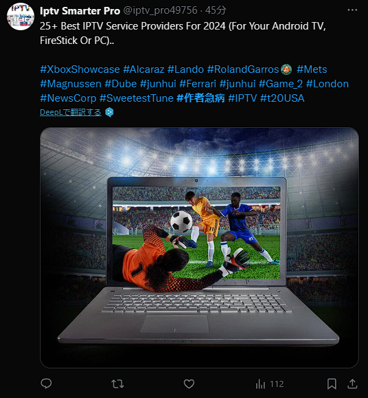Open the #t20USA hashtag

coord(282,98)
